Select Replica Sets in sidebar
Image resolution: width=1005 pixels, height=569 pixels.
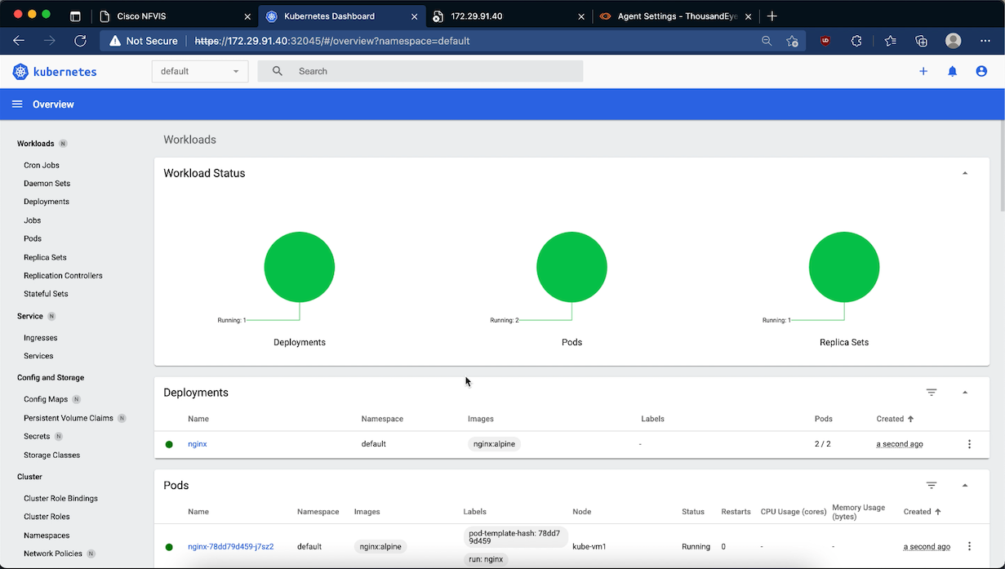[45, 257]
